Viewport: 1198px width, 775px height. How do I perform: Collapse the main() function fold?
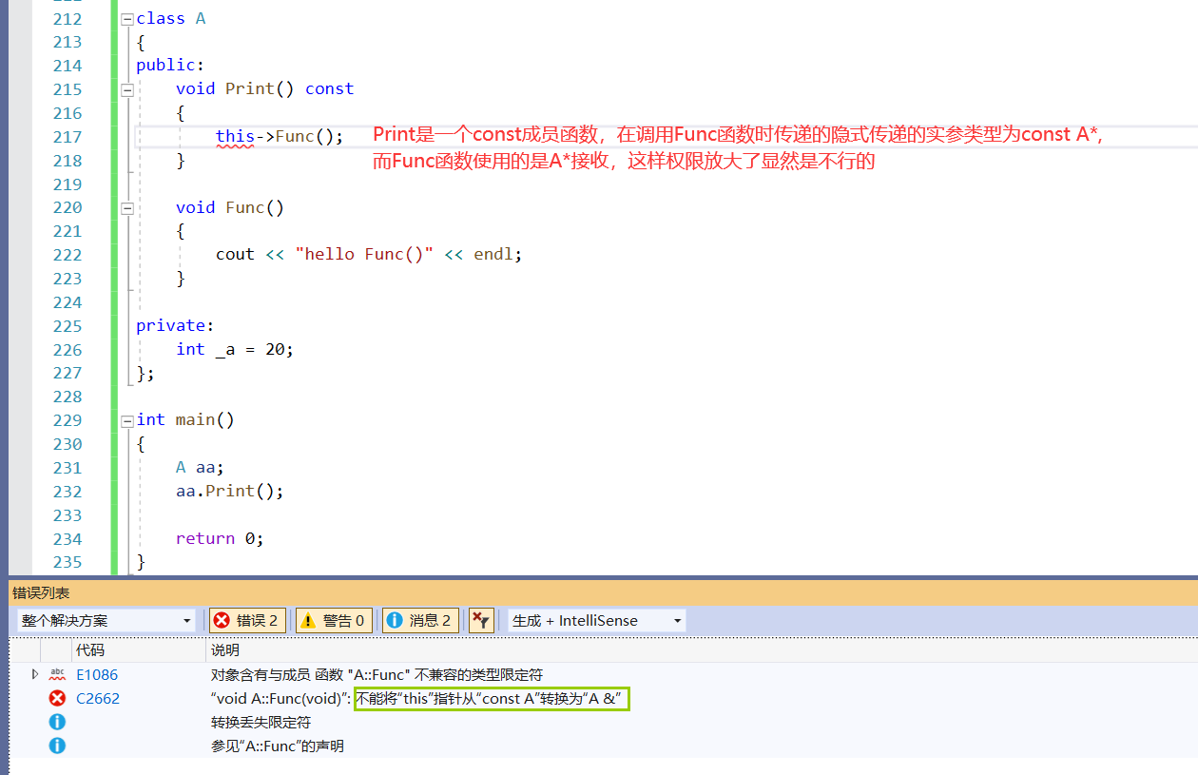[127, 420]
